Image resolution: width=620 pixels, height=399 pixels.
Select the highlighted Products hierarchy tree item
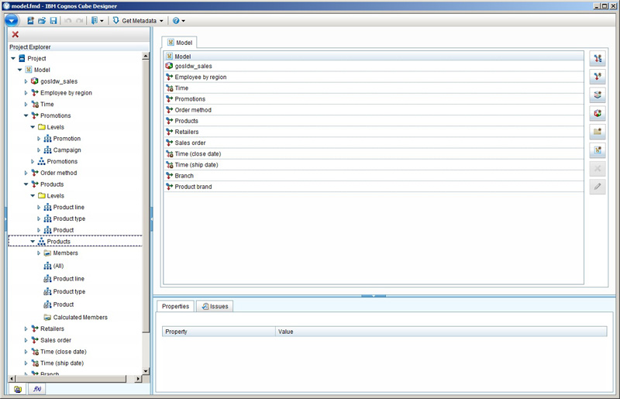point(59,241)
